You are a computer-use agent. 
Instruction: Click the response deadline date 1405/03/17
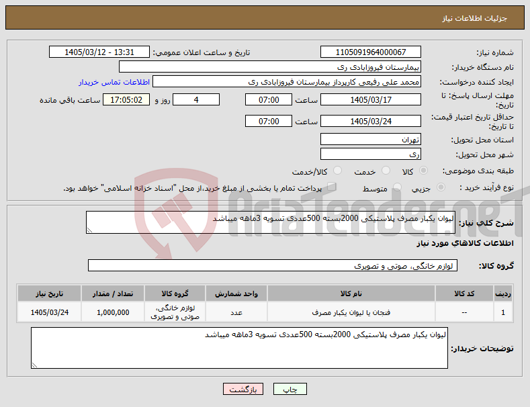click(x=370, y=99)
